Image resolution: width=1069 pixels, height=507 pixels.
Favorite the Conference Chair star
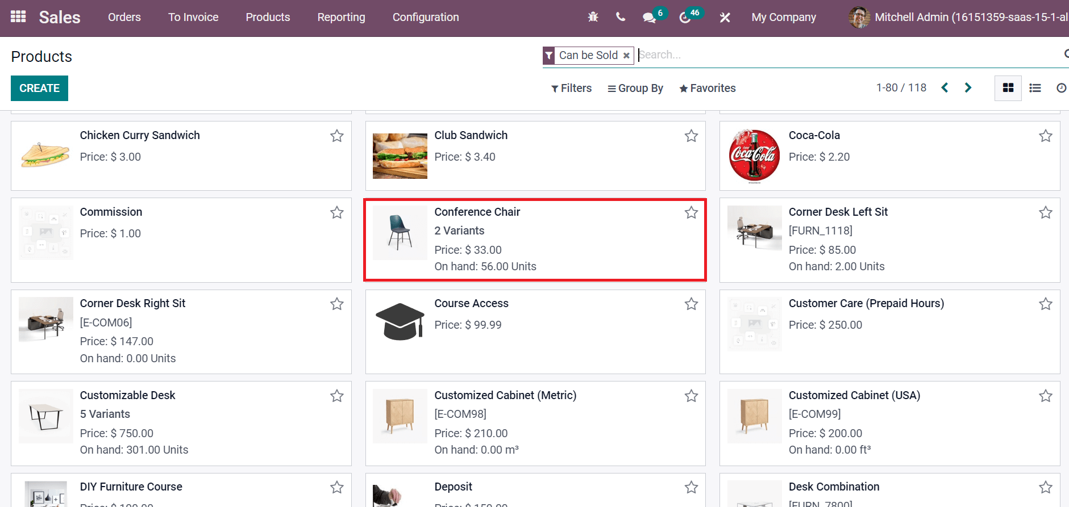[x=691, y=212]
